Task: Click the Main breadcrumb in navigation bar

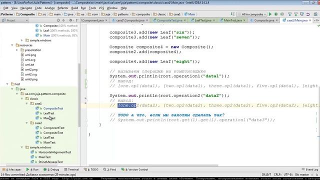Action: [190, 14]
